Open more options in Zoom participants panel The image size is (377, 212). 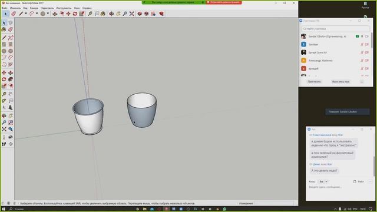(x=362, y=82)
